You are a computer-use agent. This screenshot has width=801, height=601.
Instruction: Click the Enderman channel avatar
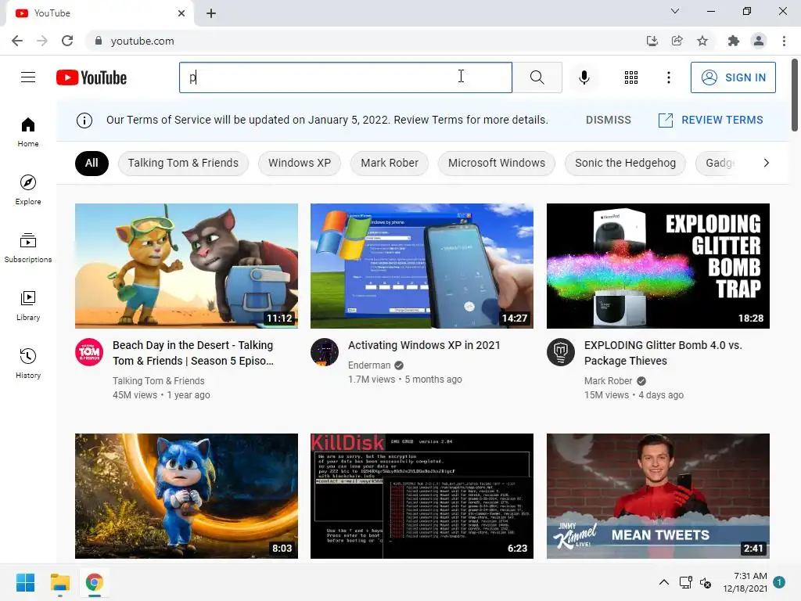click(x=325, y=352)
